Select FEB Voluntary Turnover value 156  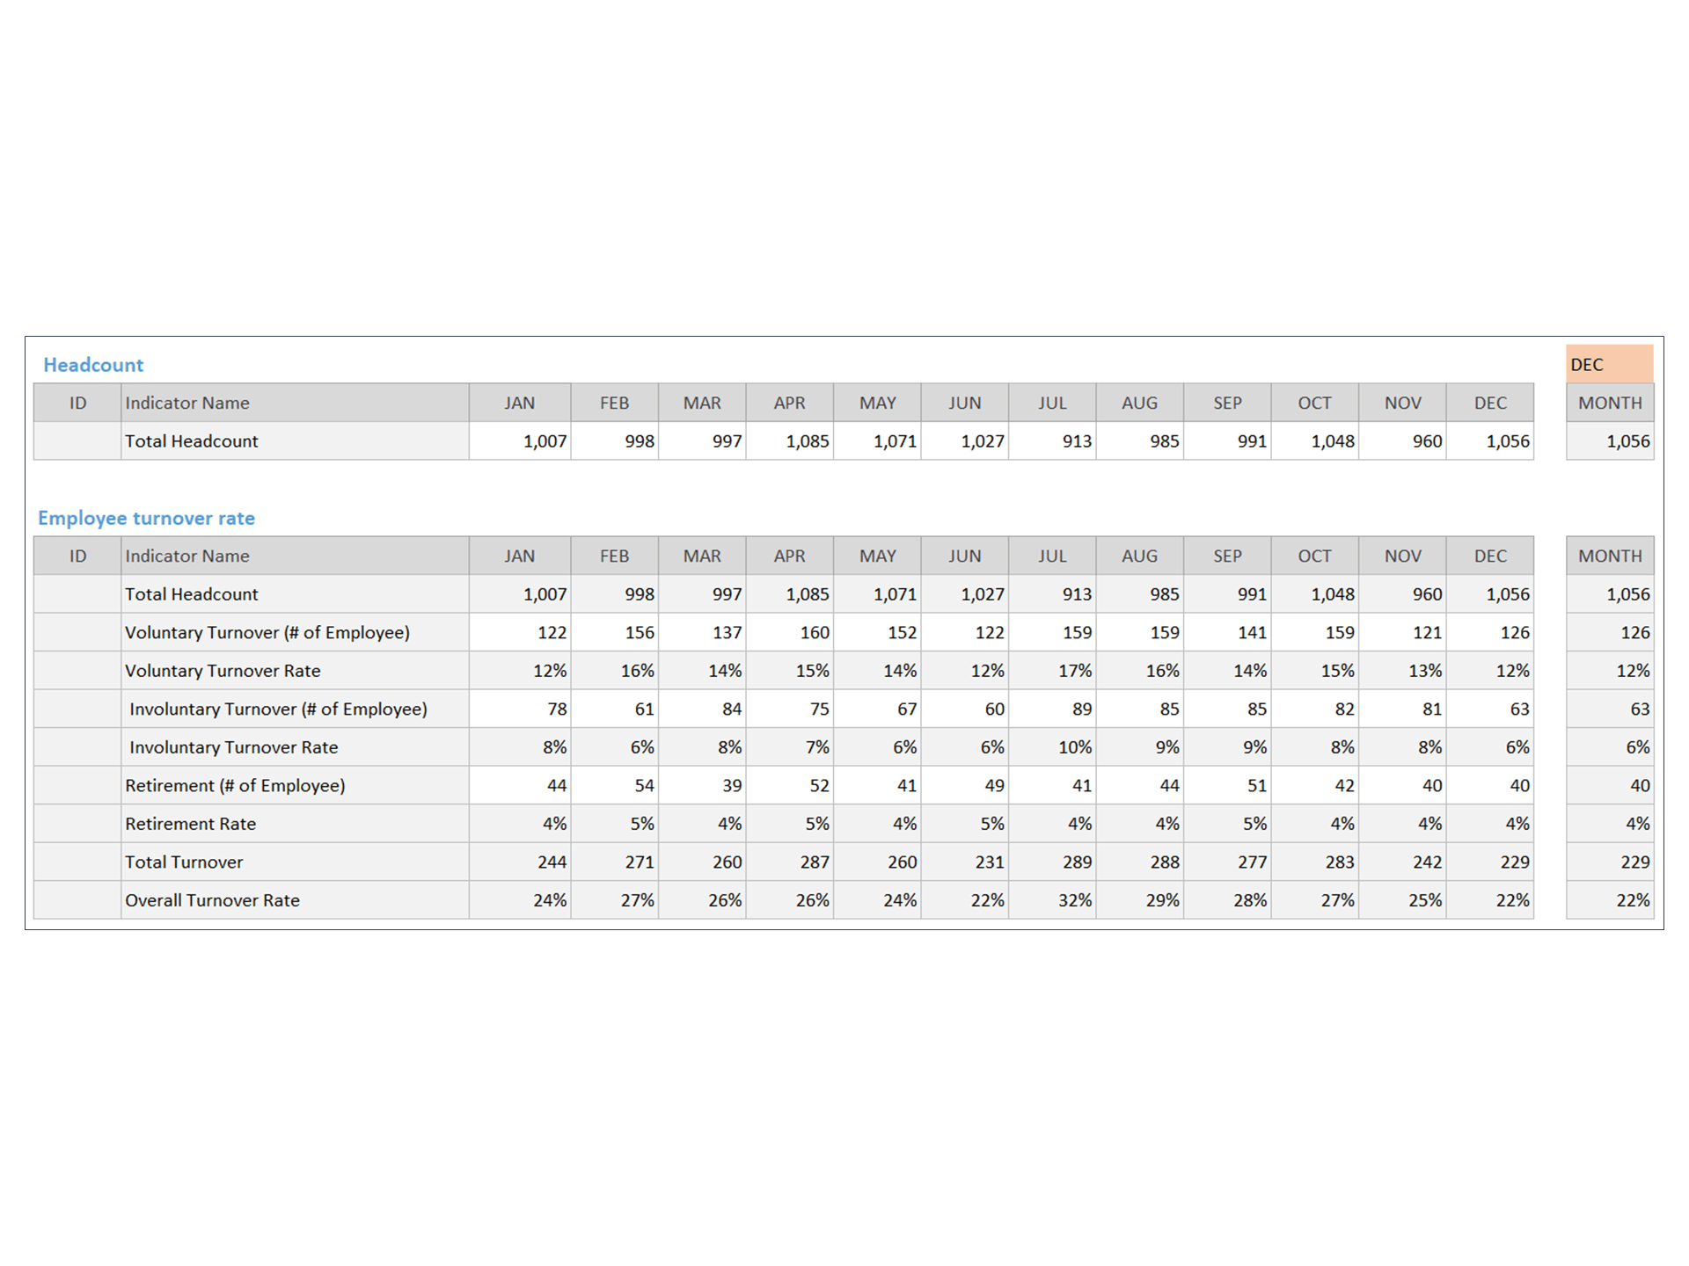(615, 632)
